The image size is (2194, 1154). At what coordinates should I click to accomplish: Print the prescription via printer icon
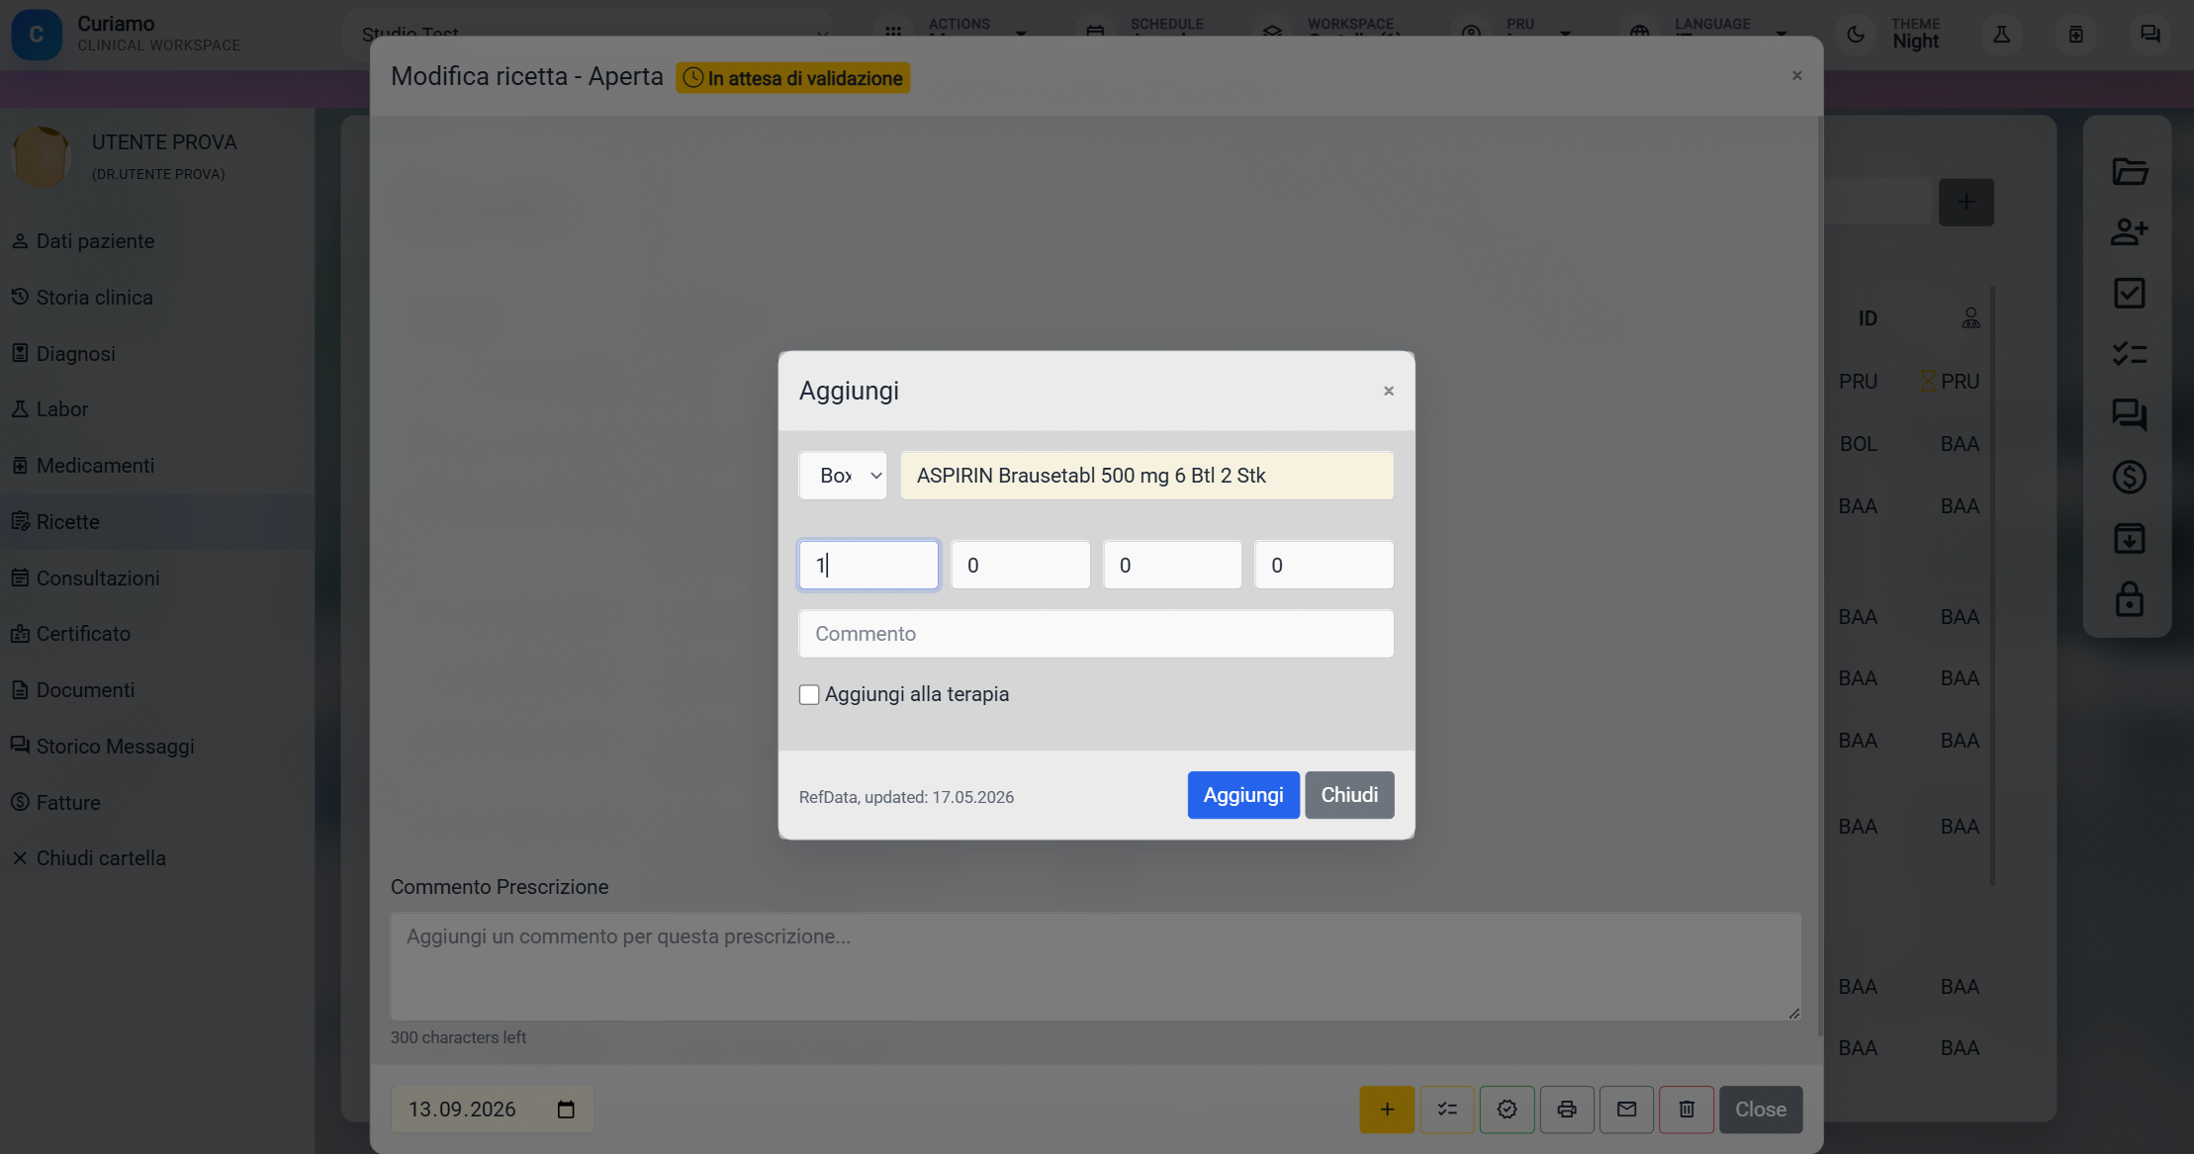[x=1567, y=1110]
